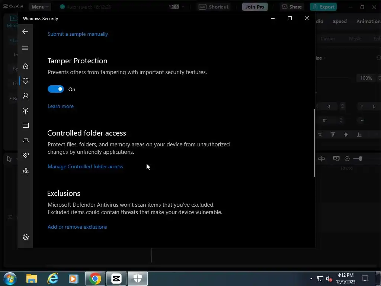Open App & browser control icon
Viewport: 381px width, 286px height.
(26, 125)
